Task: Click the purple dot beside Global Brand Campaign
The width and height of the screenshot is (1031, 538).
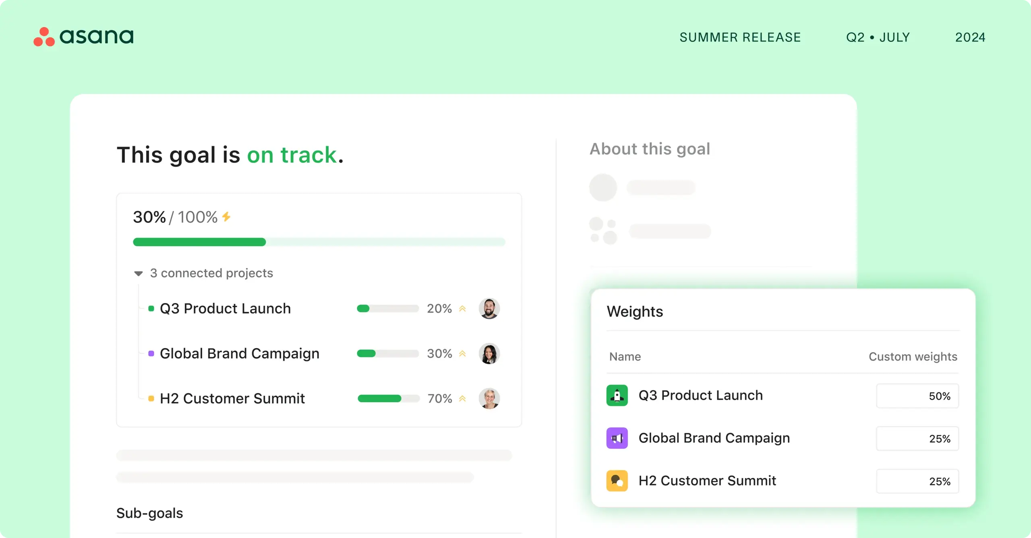Action: point(151,354)
